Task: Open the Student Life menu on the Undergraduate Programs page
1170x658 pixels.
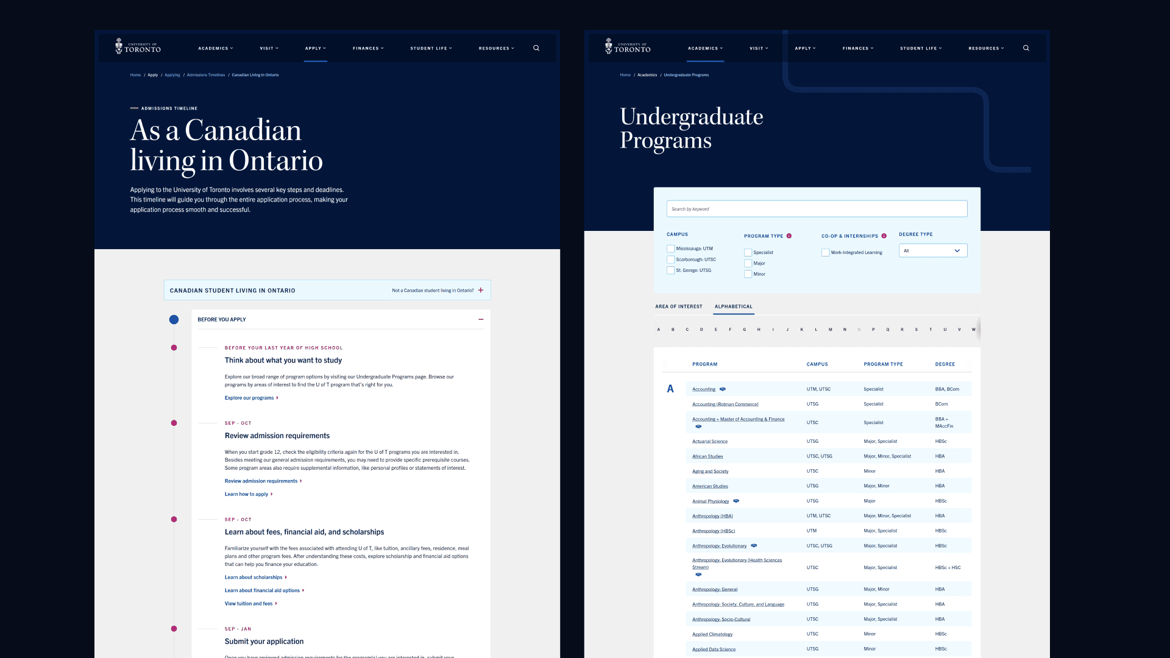Action: (x=921, y=48)
